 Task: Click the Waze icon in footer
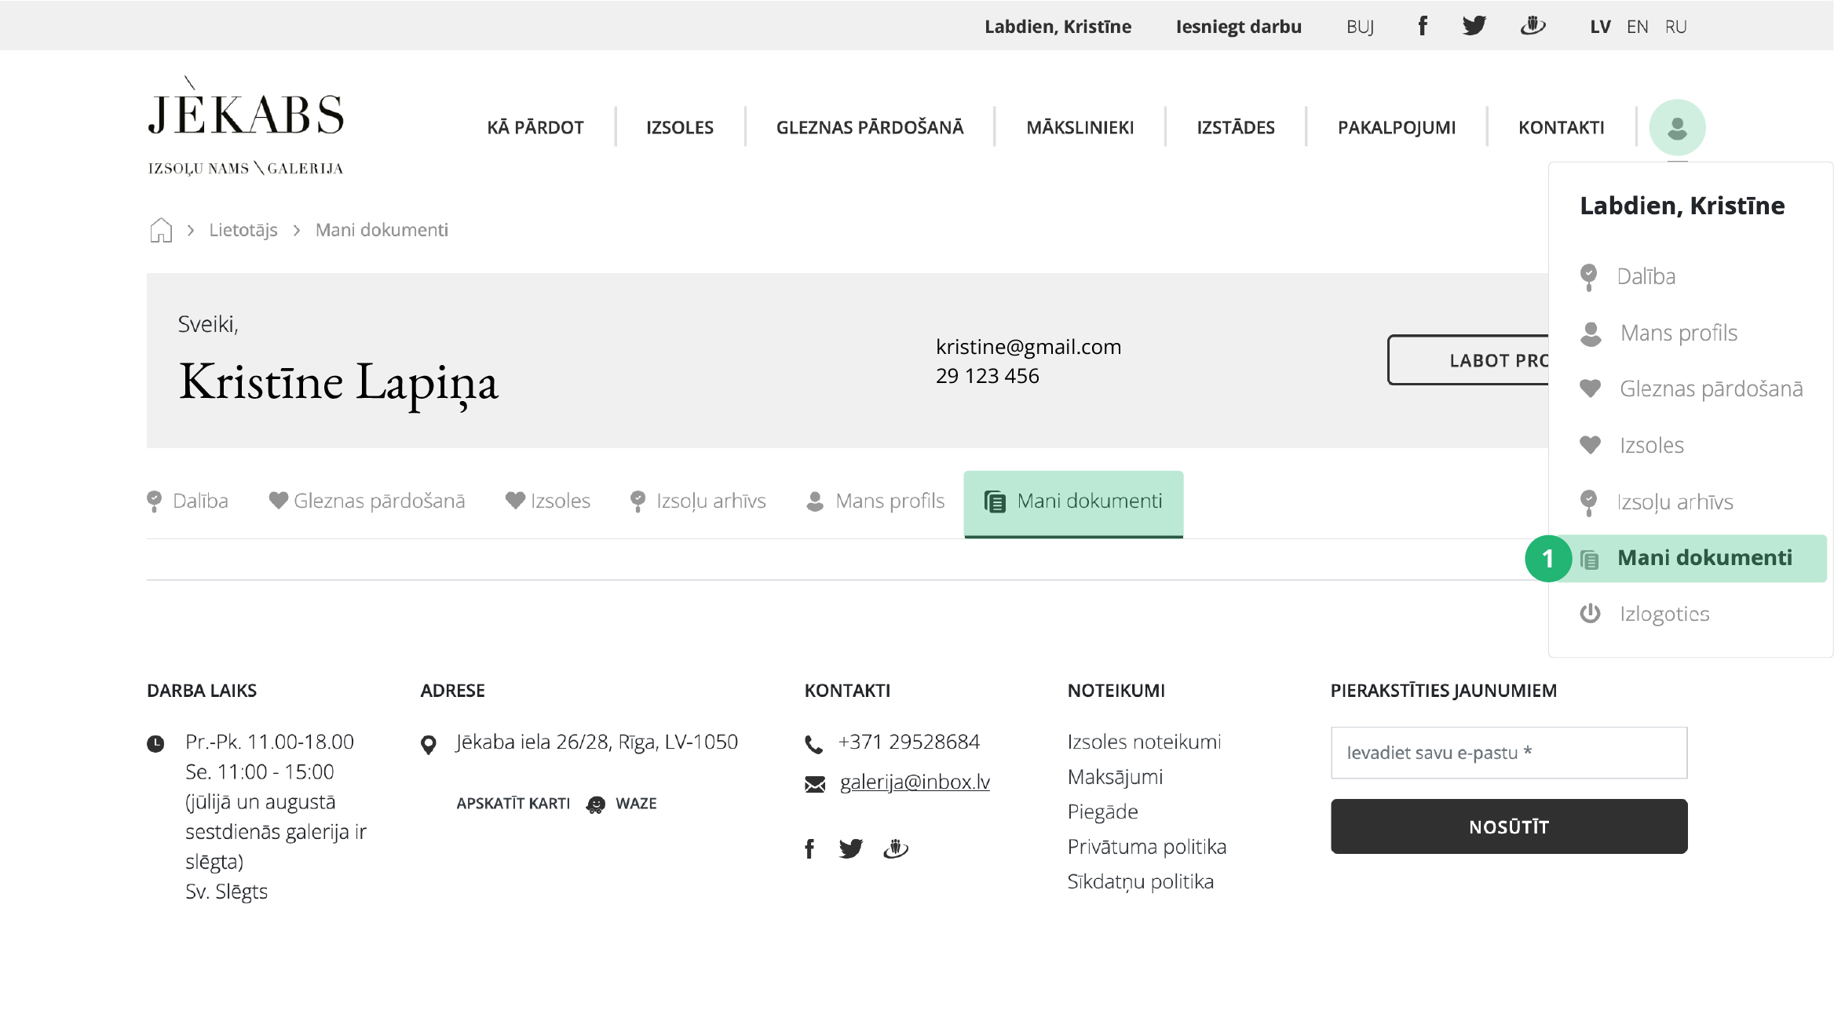[596, 804]
